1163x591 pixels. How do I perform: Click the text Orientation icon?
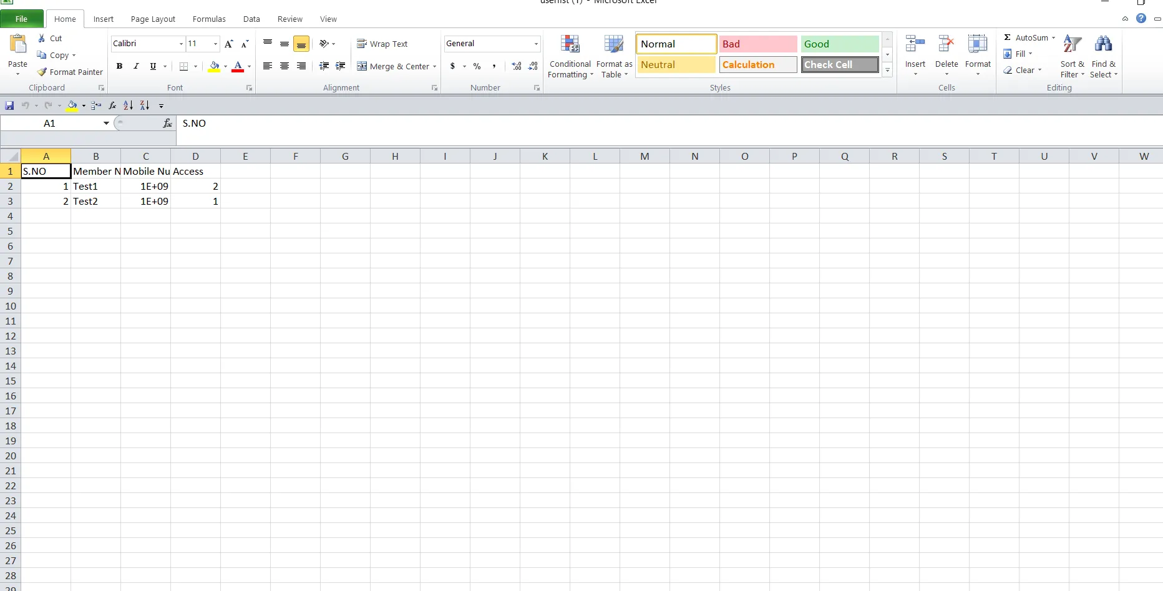pyautogui.click(x=324, y=44)
